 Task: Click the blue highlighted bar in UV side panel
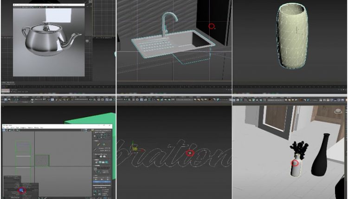coord(102,182)
